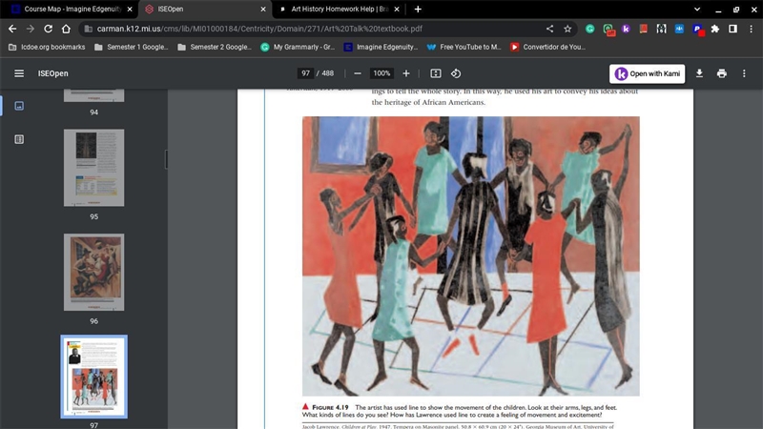Select the page 95 thumbnail

[93, 168]
